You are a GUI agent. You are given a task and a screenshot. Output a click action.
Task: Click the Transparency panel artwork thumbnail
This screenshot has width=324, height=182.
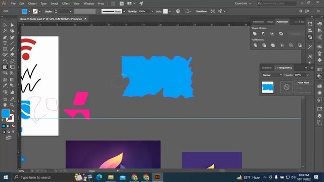pos(268,87)
